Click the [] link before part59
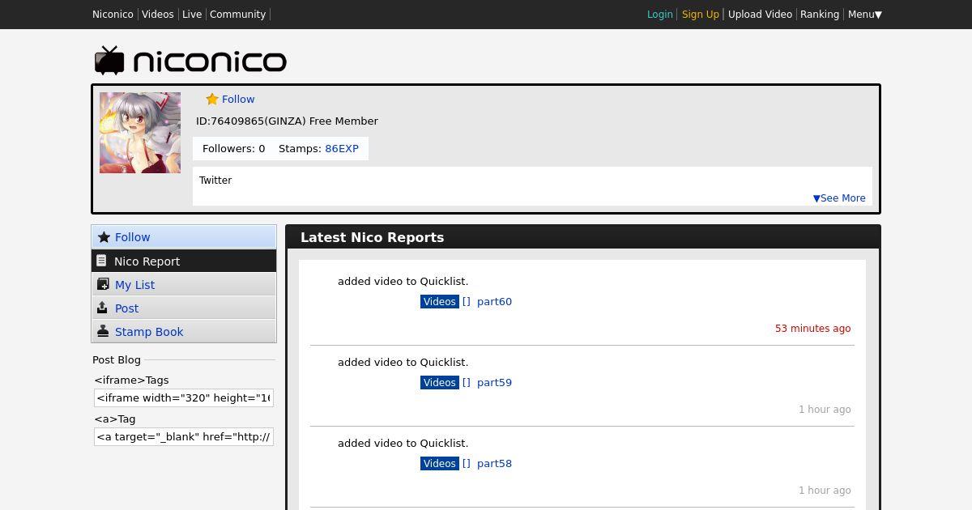 [467, 383]
